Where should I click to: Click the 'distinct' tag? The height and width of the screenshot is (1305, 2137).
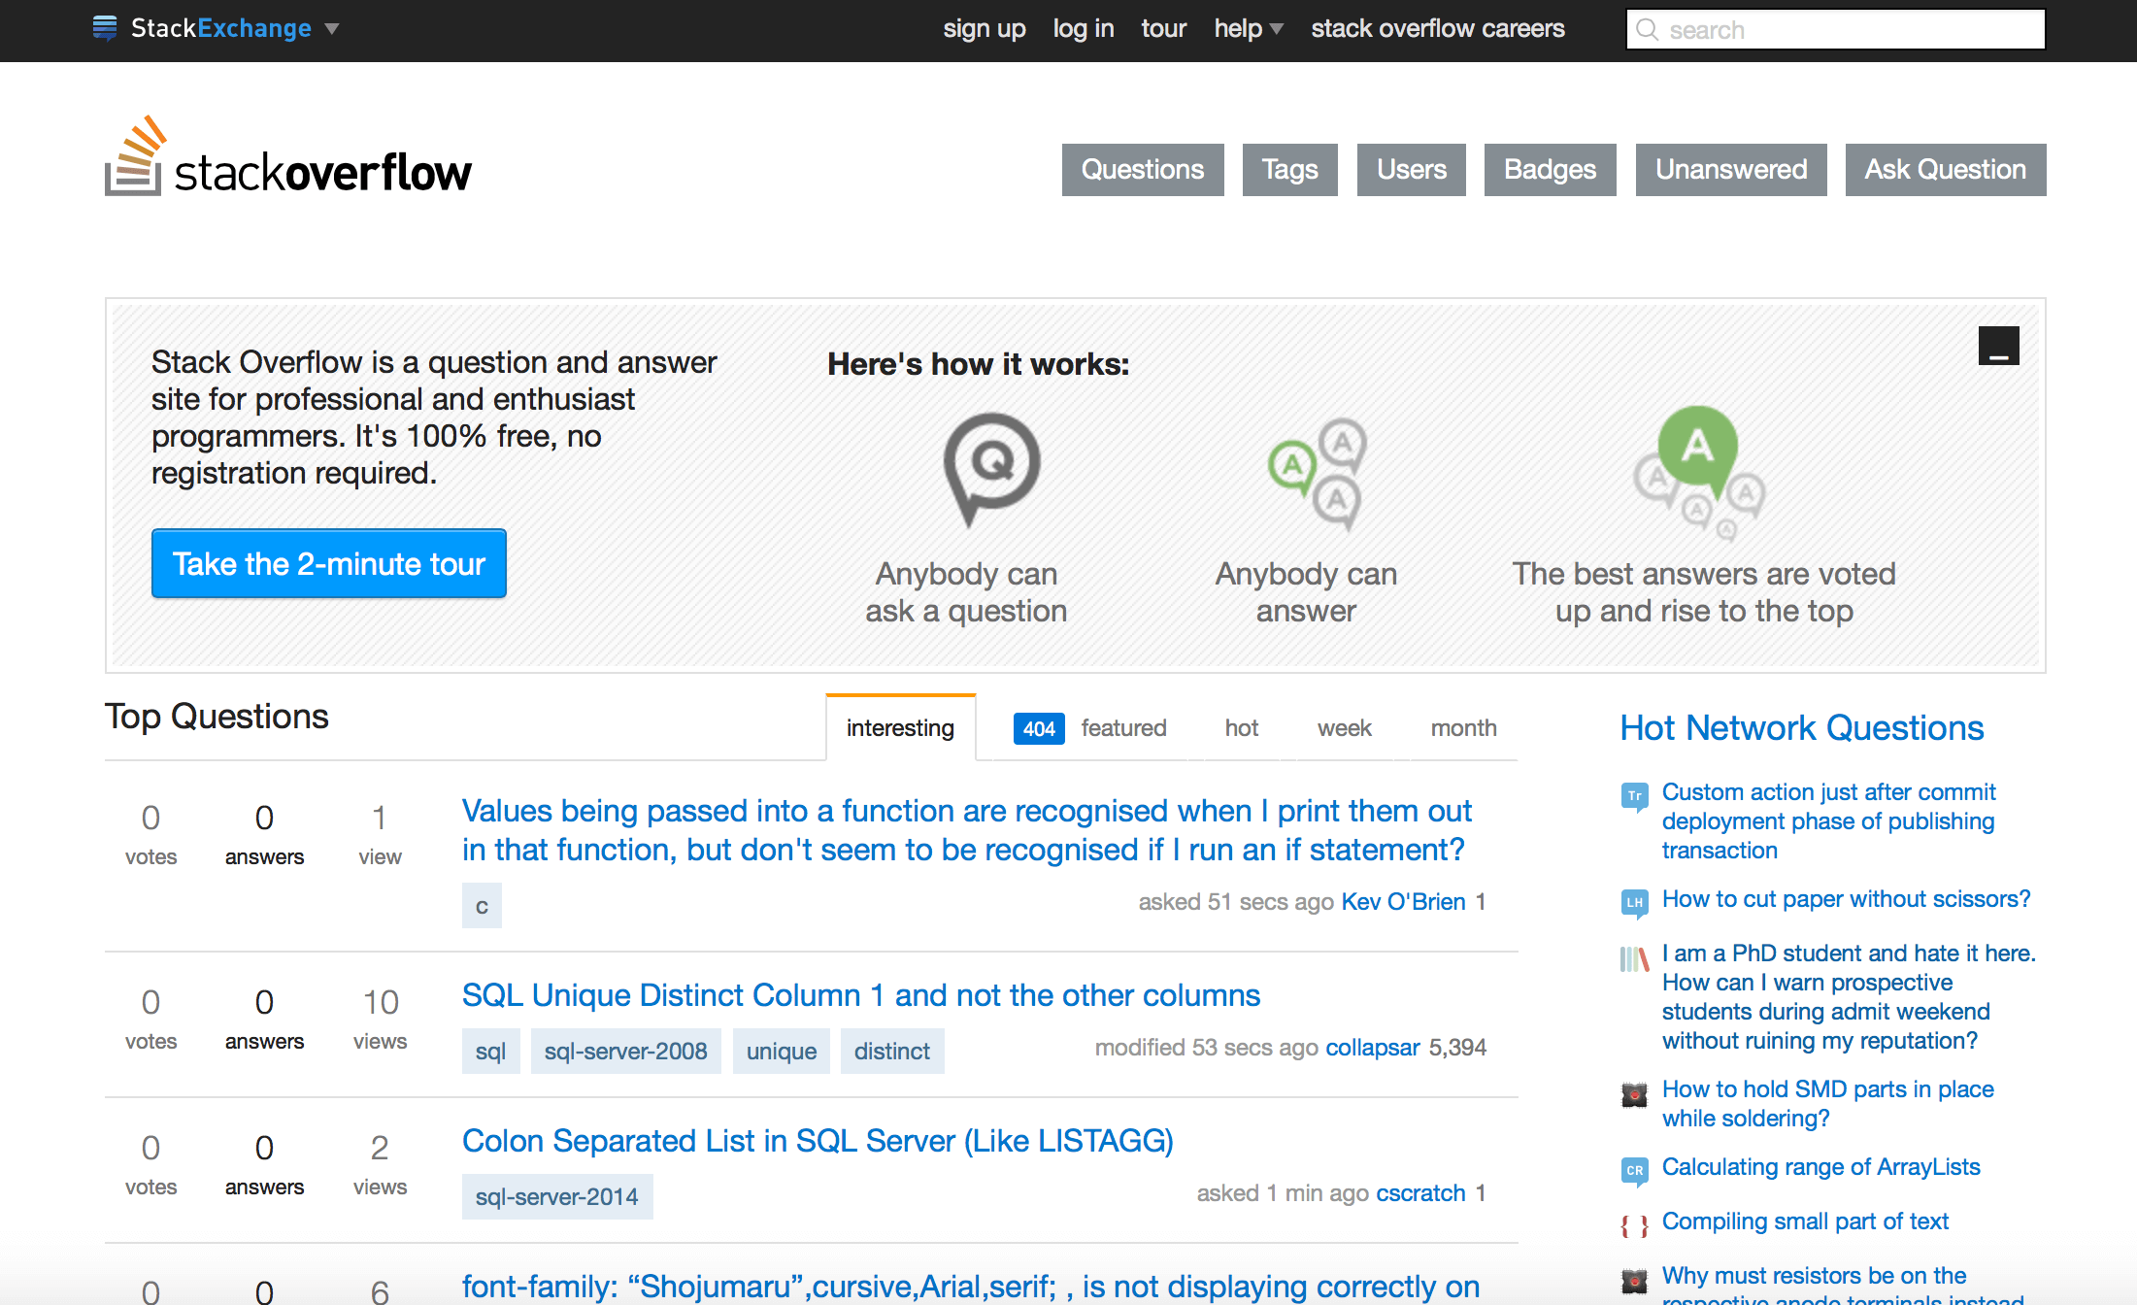892,1052
